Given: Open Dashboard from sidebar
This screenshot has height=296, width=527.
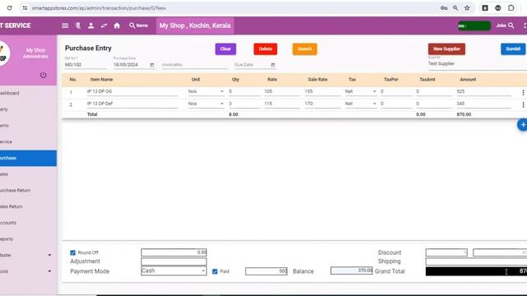Looking at the screenshot, I should tap(27, 93).
